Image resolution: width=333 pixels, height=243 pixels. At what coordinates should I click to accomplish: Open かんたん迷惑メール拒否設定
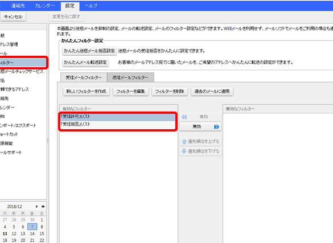click(89, 51)
